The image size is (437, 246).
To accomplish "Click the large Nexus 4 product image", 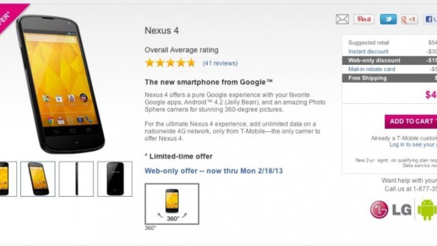I will pos(61,84).
